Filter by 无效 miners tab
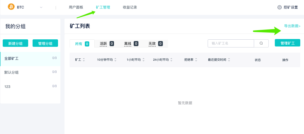 pos(155,44)
